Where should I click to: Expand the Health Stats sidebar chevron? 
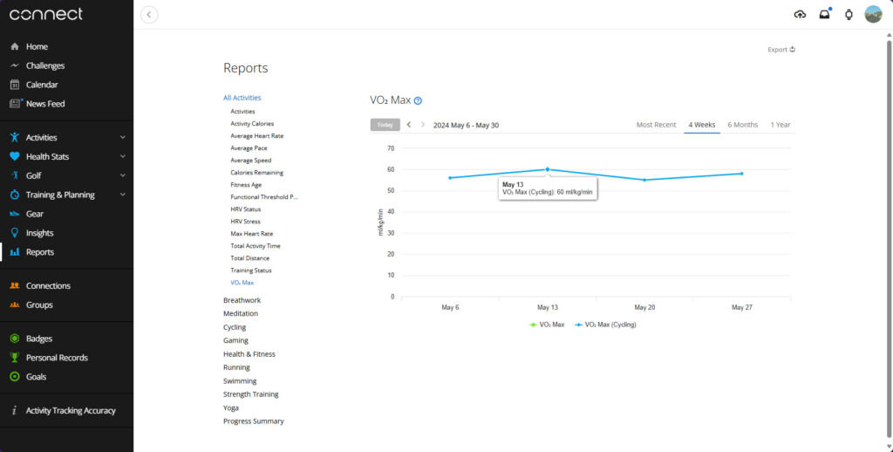click(122, 156)
